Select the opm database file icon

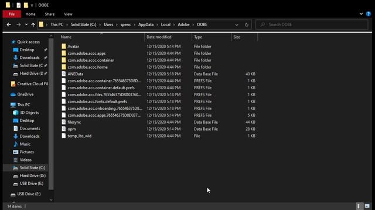[64, 129]
